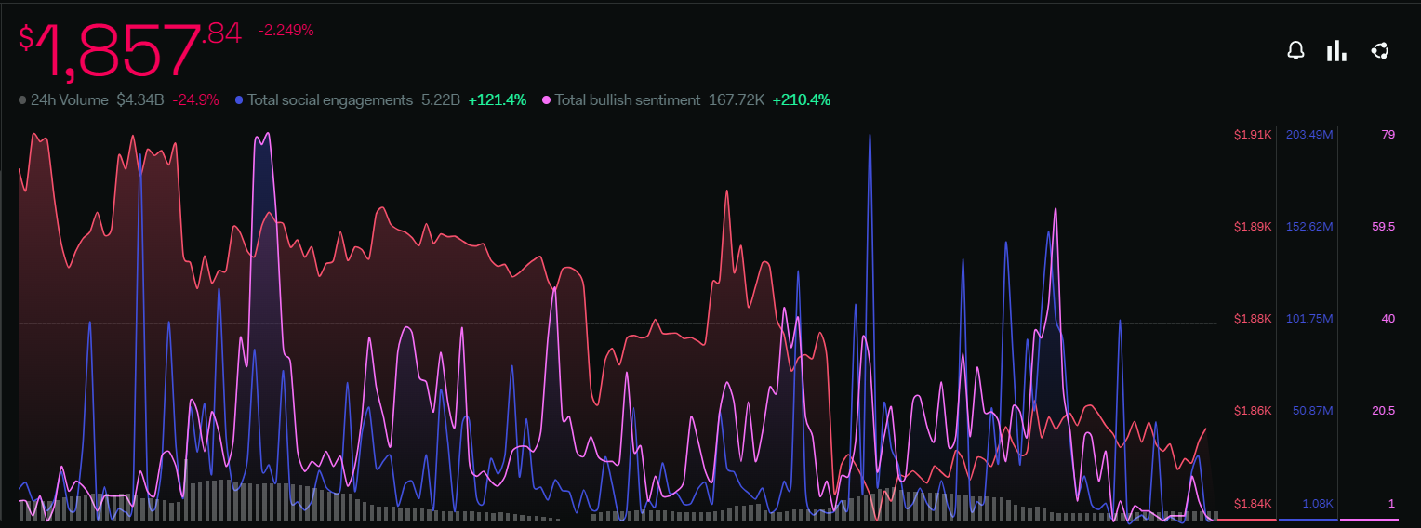Click the Total social engagements label
Screen dimensions: 1421x528
(330, 99)
